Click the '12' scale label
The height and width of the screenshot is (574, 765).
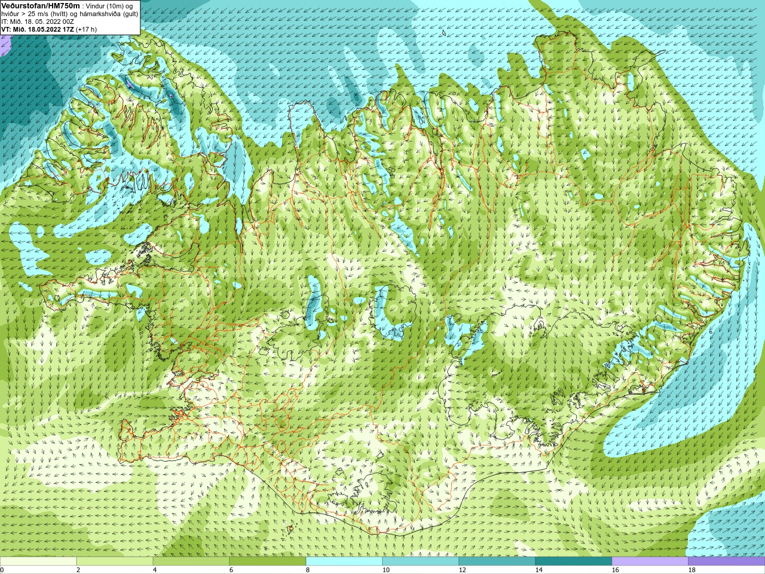click(x=463, y=570)
